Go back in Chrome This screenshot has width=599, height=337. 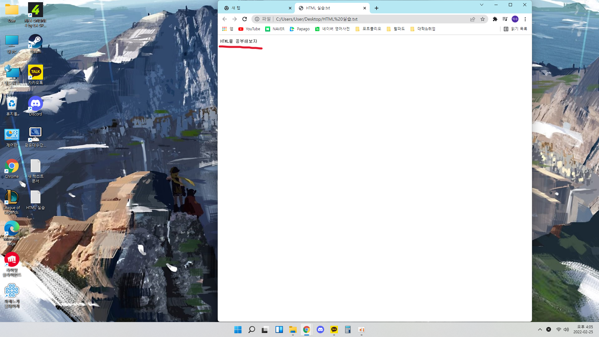point(225,19)
